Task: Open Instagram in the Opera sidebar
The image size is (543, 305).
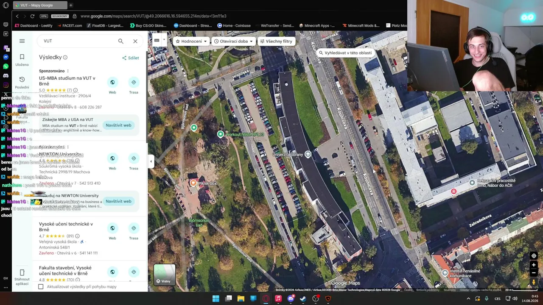Action: click(6, 85)
